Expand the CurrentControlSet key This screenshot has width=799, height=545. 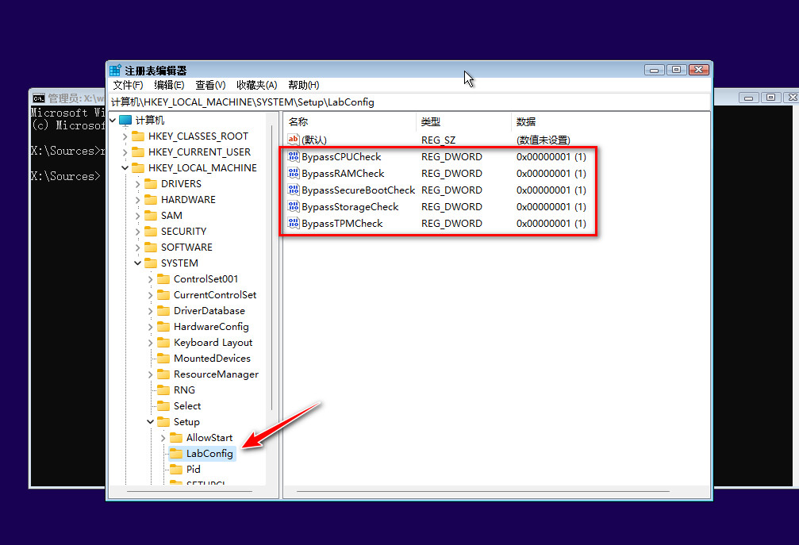[x=150, y=295]
